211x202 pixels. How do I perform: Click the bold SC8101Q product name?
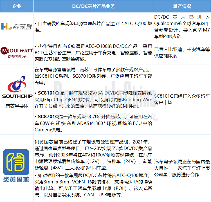tap(48, 93)
